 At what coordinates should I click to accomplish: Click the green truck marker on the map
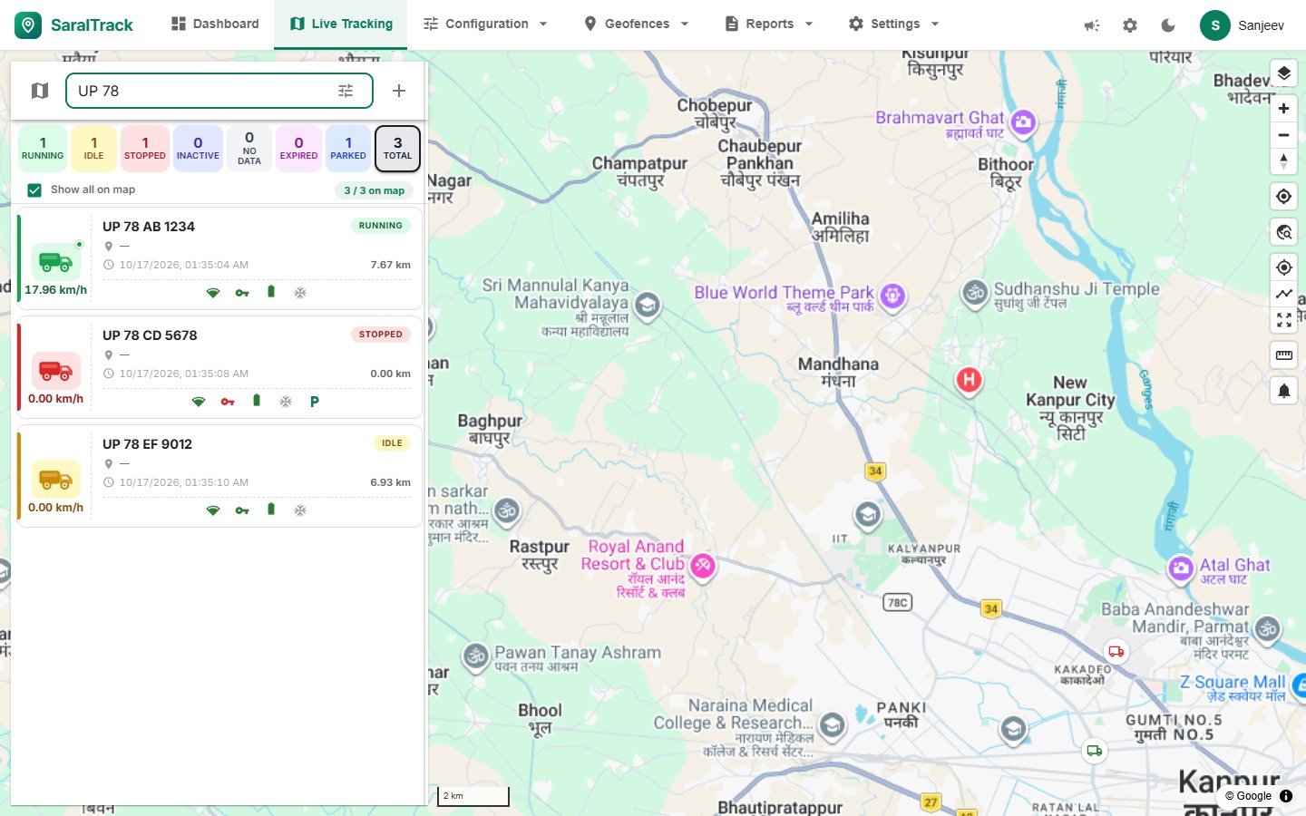(x=1095, y=751)
